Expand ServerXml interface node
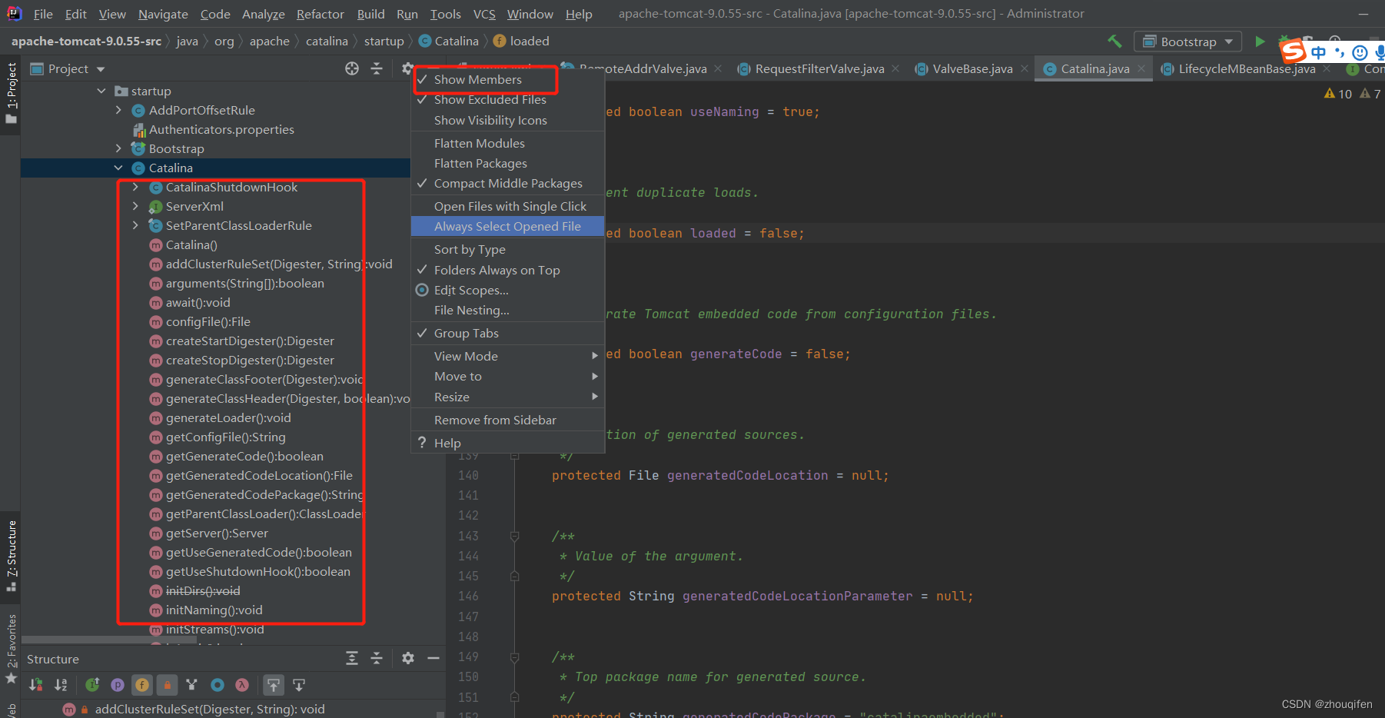Screen dimensions: 1385x718 tap(135, 206)
